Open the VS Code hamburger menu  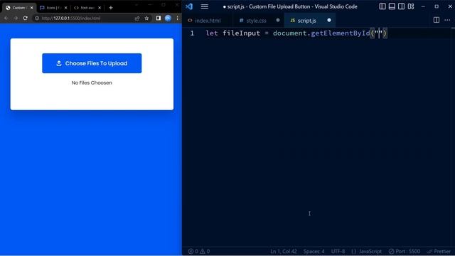click(x=204, y=6)
